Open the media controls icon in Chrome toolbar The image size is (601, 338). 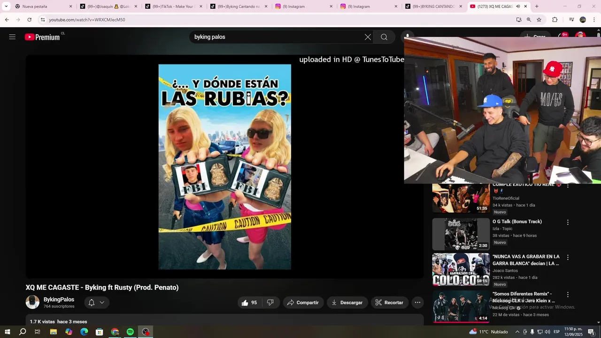click(571, 20)
